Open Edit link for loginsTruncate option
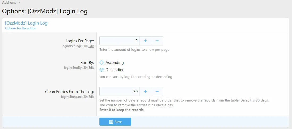 [91, 97]
